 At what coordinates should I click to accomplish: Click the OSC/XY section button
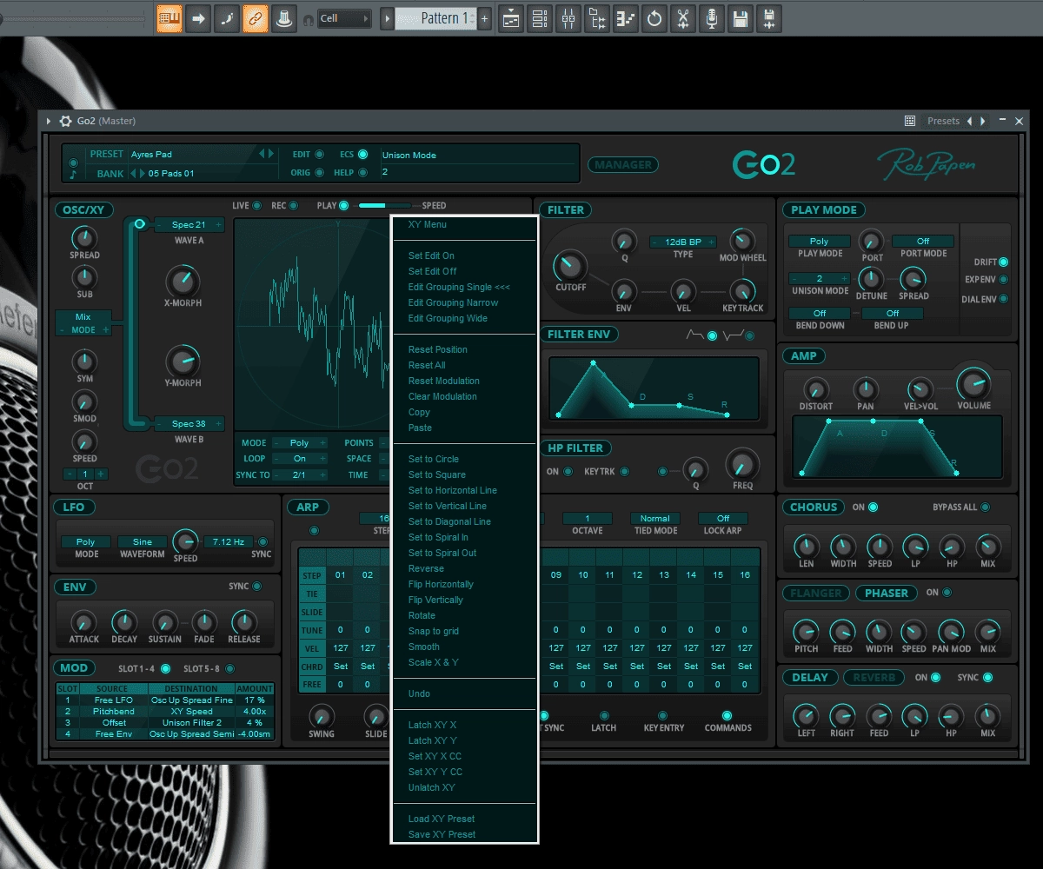[83, 209]
